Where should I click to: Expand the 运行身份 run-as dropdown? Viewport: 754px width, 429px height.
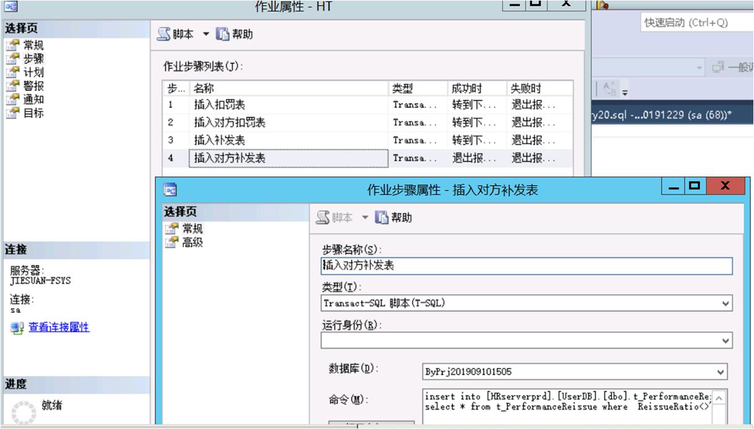point(726,340)
